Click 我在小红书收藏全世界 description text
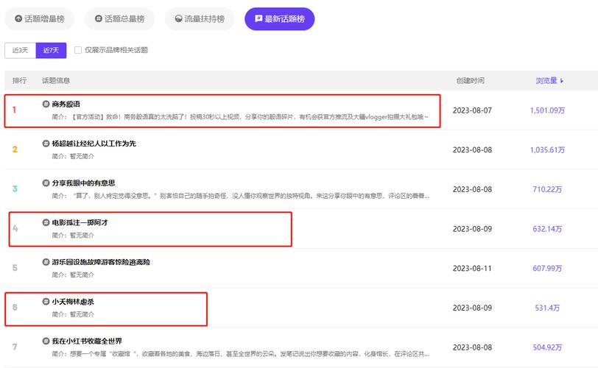 point(241,354)
